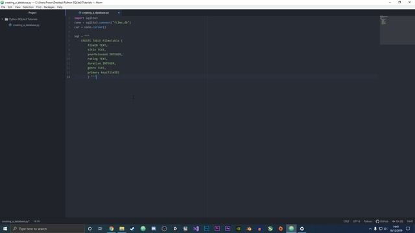Open the Git panel from the status bar
Image resolution: width=415 pixels, height=233 pixels.
pos(397,221)
